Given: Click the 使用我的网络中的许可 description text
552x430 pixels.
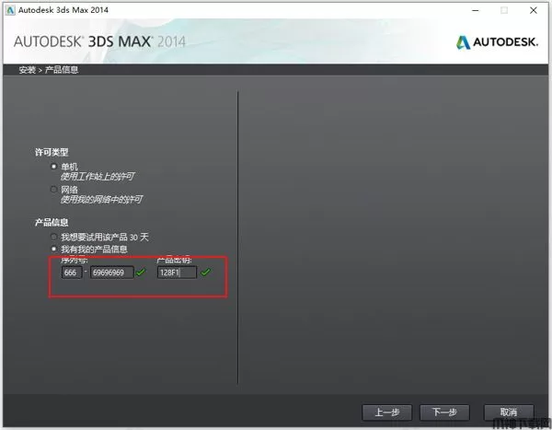Looking at the screenshot, I should [101, 200].
